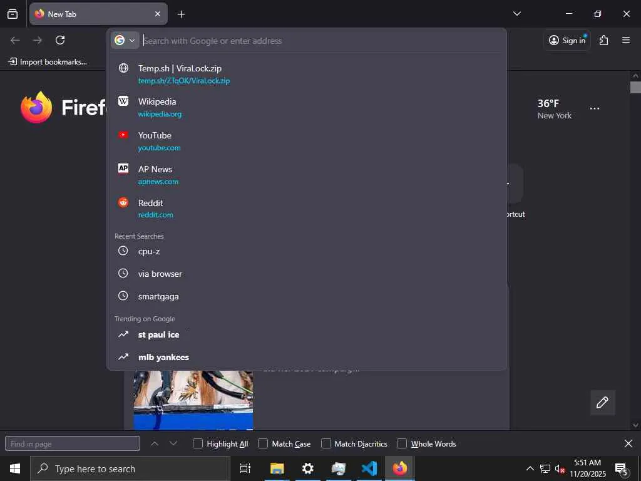This screenshot has height=481, width=641.
Task: Enable the Match Case checkbox
Action: coord(263,444)
